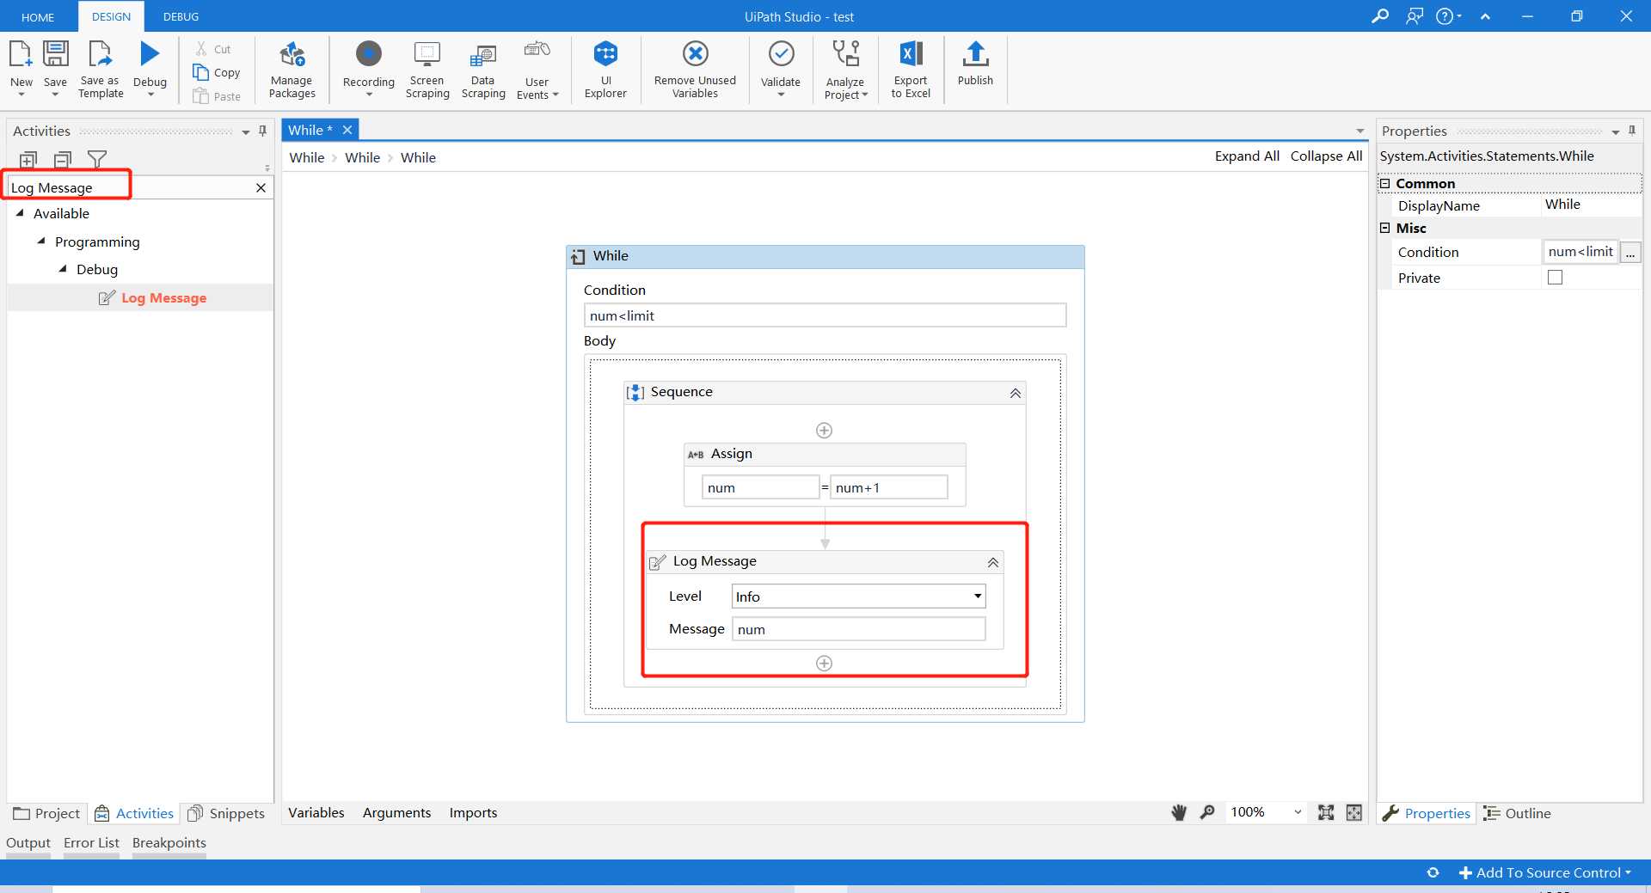Open the Recording dropdown arrow
The image size is (1651, 893).
[x=369, y=95]
